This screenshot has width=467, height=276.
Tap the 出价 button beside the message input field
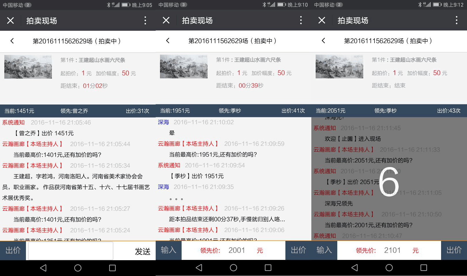pyautogui.click(x=13, y=250)
